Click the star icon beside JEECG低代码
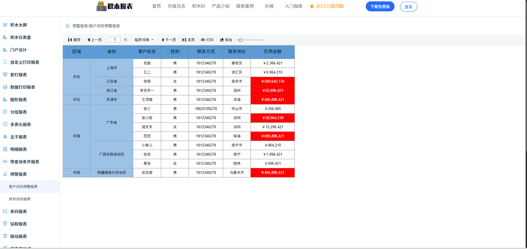Screen dimensions: 527x249 pyautogui.click(x=312, y=6)
